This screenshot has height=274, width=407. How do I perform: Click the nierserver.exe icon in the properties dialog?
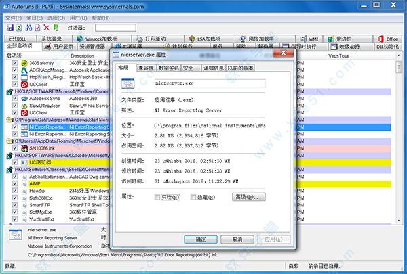pos(128,83)
